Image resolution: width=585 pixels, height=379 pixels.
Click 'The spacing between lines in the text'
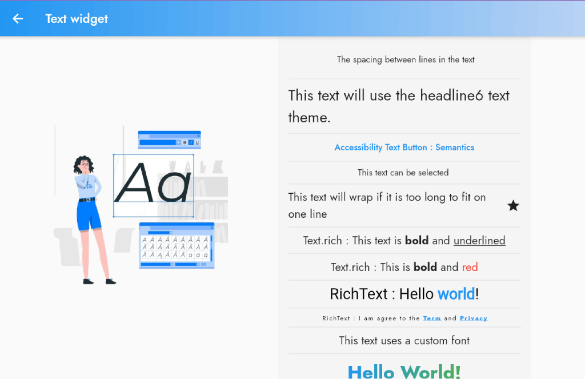[406, 59]
